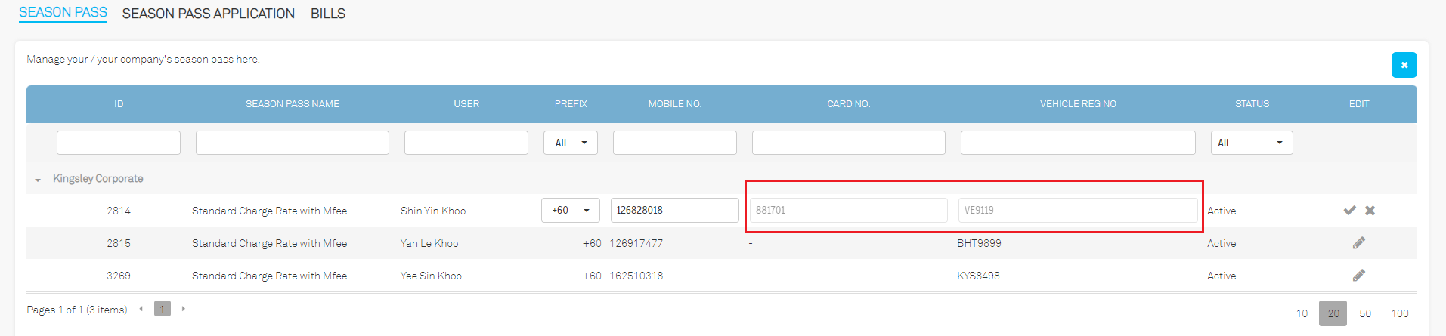Close the panel with the blue X button
This screenshot has width=1446, height=336.
tap(1404, 65)
